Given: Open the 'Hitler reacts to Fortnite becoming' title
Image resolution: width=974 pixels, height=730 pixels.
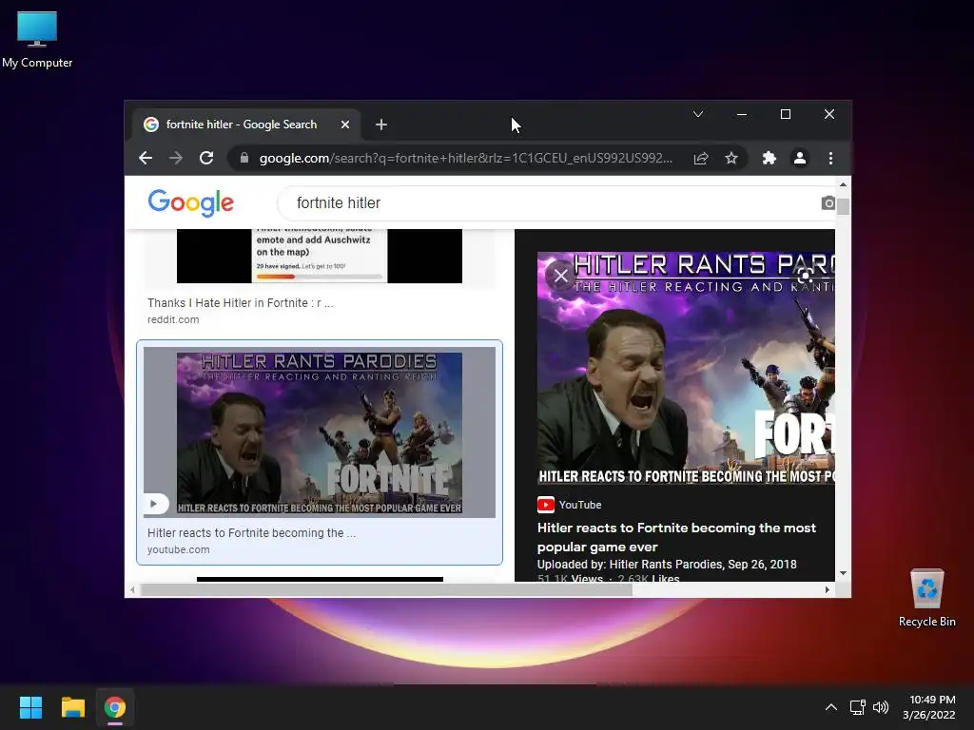Looking at the screenshot, I should pos(676,537).
